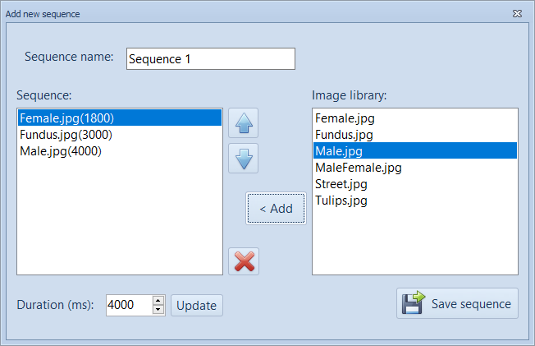Pick Tulips.jpg from the image library
The height and width of the screenshot is (346, 535).
[x=341, y=200]
